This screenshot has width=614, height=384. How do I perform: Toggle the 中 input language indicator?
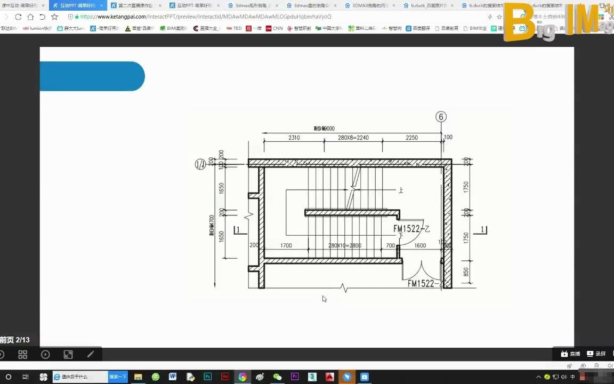(x=572, y=377)
